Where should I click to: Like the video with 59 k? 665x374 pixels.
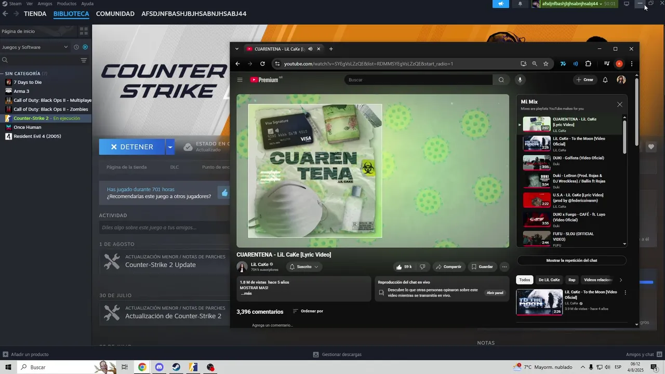[404, 267]
